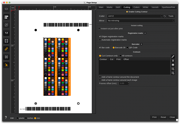Enable Instant cut just after print
The image size is (180, 124).
[x=100, y=29]
